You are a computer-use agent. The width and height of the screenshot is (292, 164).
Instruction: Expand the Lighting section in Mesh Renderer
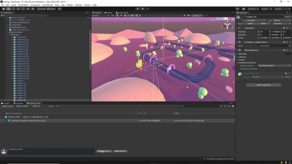pyautogui.click(x=237, y=57)
